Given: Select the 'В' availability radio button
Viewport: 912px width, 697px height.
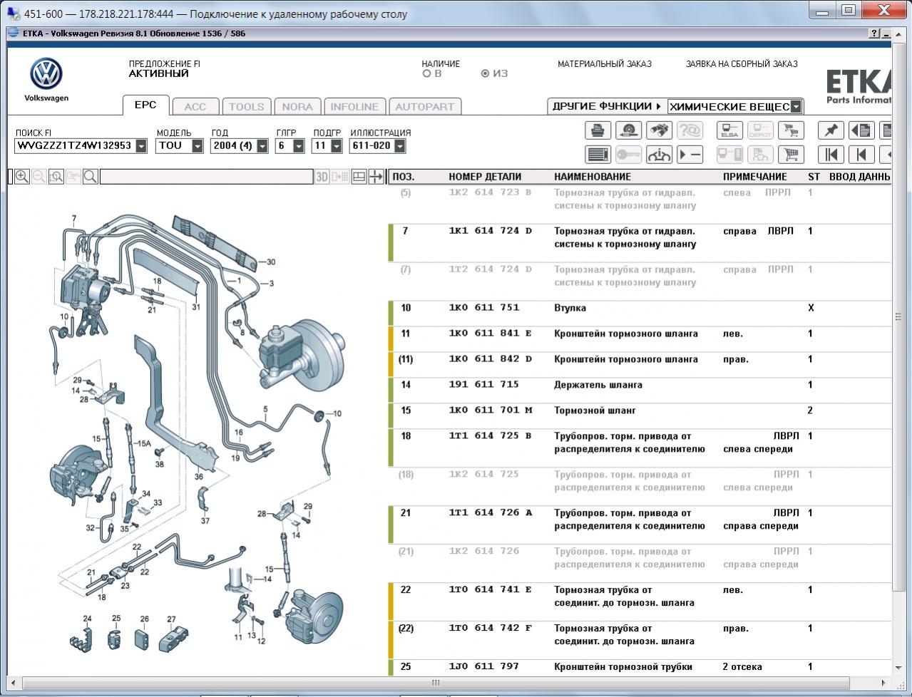Looking at the screenshot, I should point(427,73).
